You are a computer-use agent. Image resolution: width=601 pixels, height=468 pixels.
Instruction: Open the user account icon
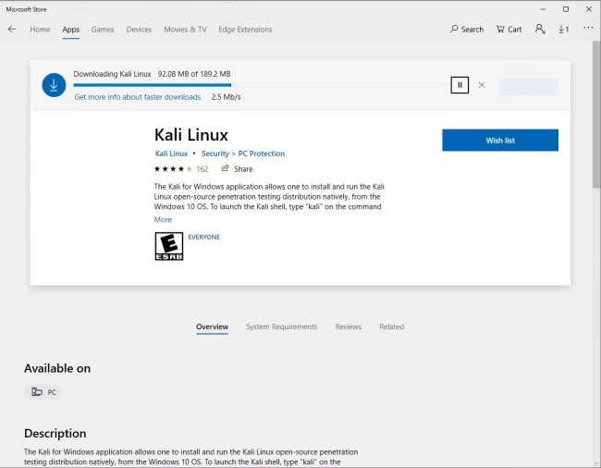(x=540, y=29)
